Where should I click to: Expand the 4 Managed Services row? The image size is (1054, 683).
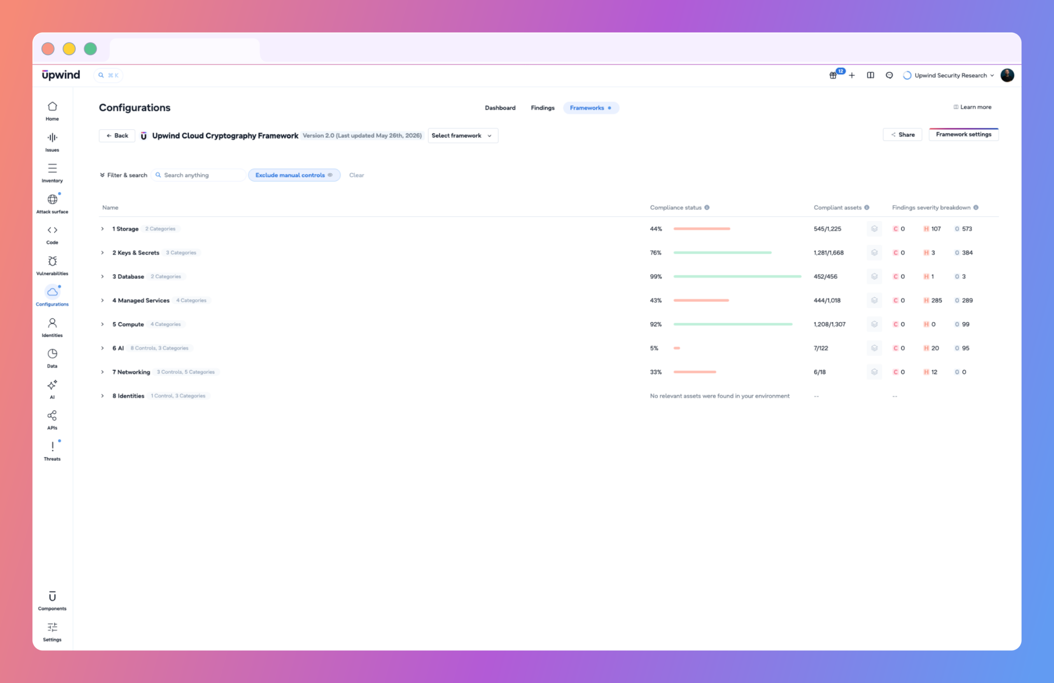click(x=102, y=301)
